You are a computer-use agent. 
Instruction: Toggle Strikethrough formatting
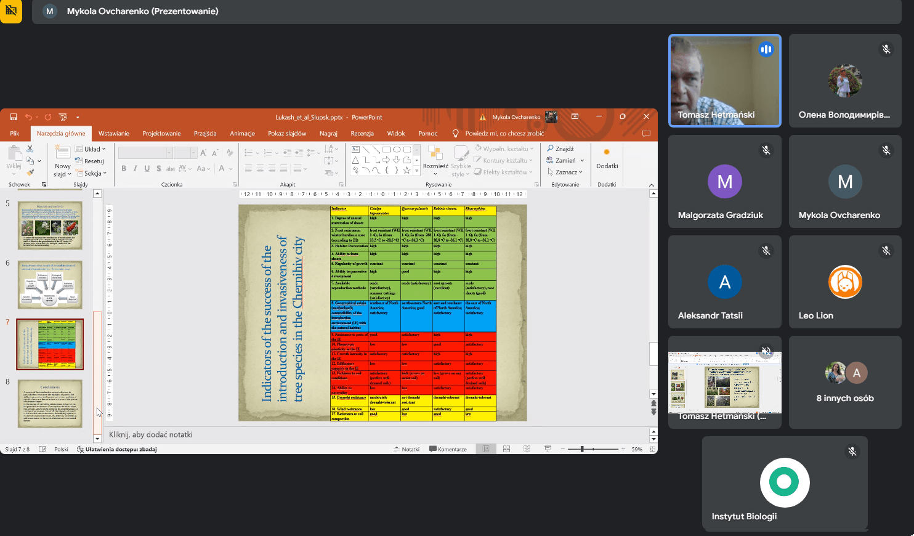[x=171, y=168]
